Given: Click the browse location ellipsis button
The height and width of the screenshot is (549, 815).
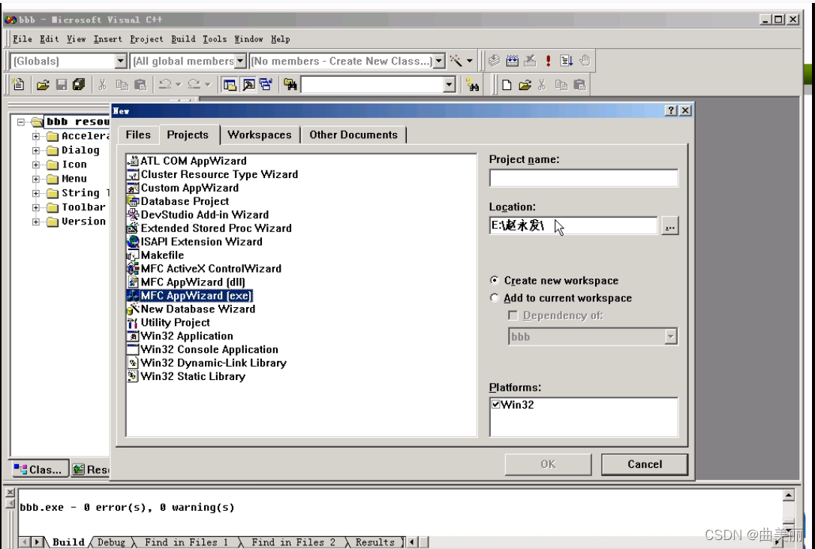Looking at the screenshot, I should tap(670, 226).
